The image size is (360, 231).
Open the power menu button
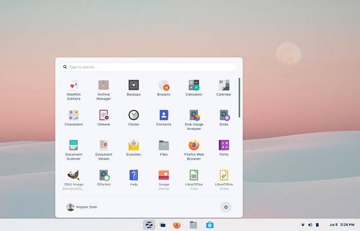(226, 207)
